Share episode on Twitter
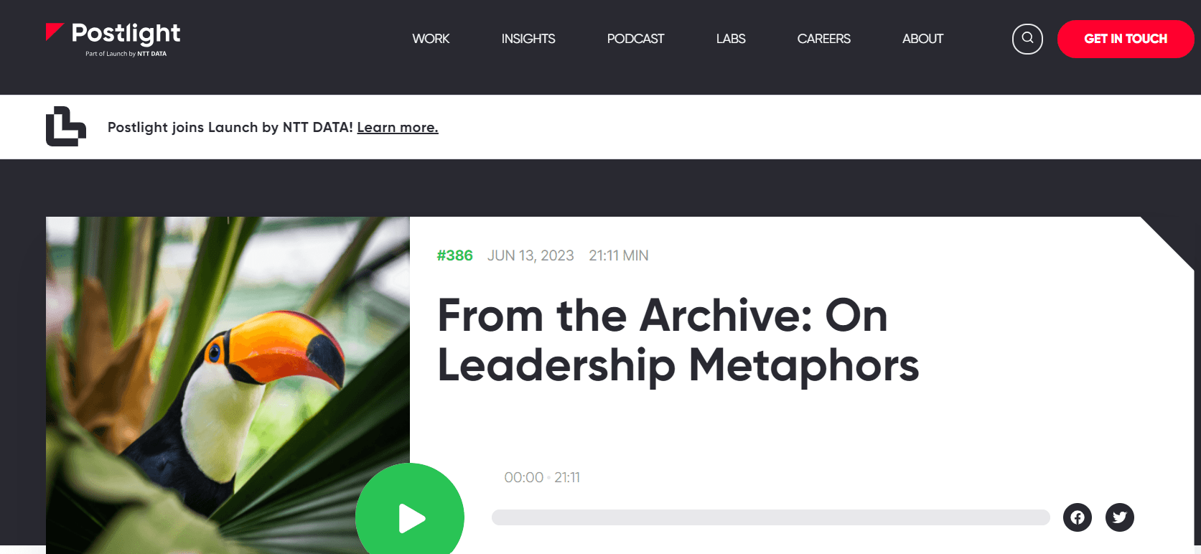The image size is (1201, 554). point(1120,517)
